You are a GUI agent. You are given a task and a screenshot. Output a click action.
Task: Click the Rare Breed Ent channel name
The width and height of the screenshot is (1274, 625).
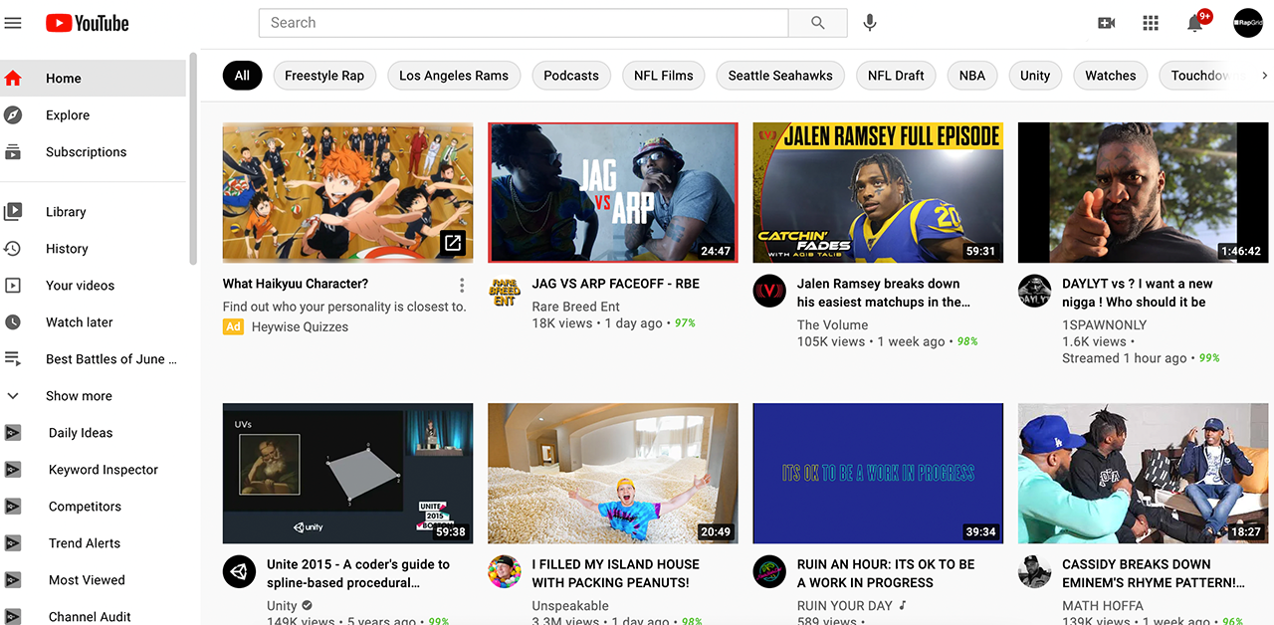pyautogui.click(x=576, y=307)
